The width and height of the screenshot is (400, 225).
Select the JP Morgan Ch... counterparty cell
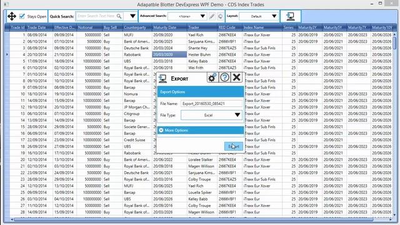pyautogui.click(x=137, y=107)
